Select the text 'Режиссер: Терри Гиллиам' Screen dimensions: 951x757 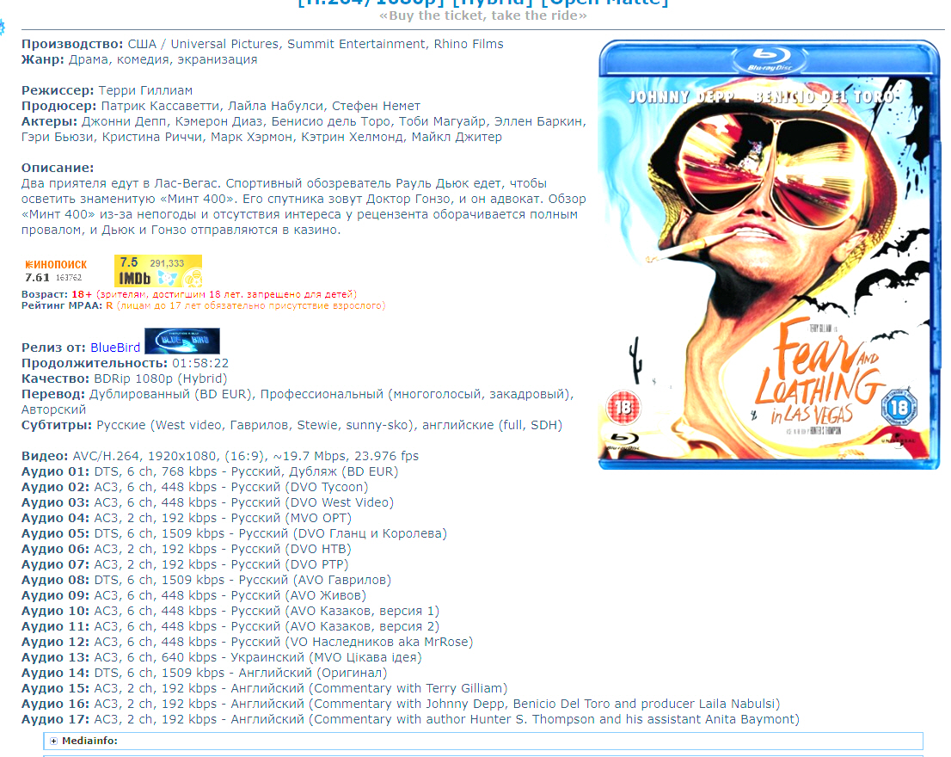click(x=107, y=90)
